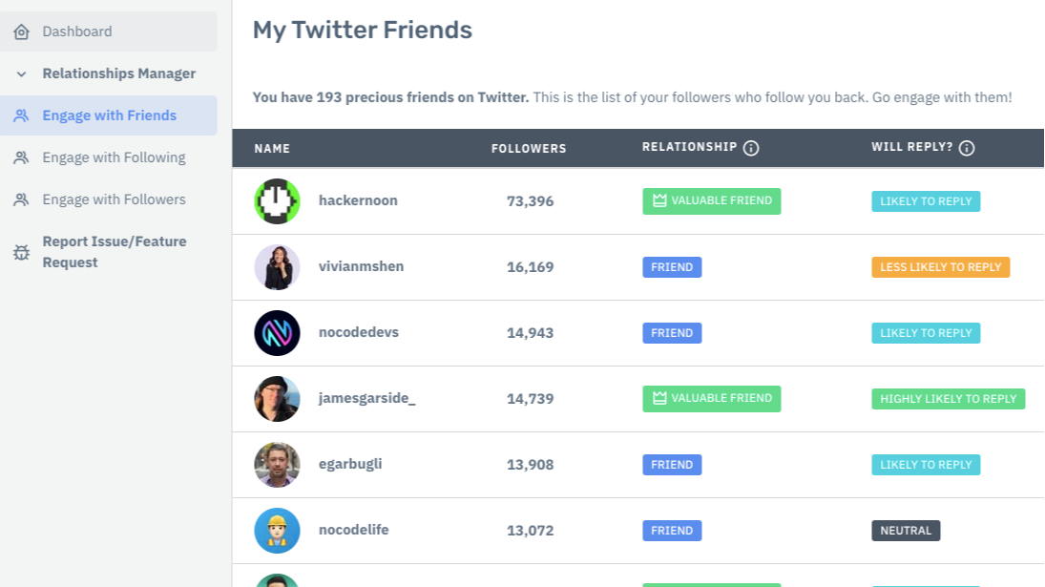
Task: Select Engage with Following in sidebar
Action: tap(114, 157)
